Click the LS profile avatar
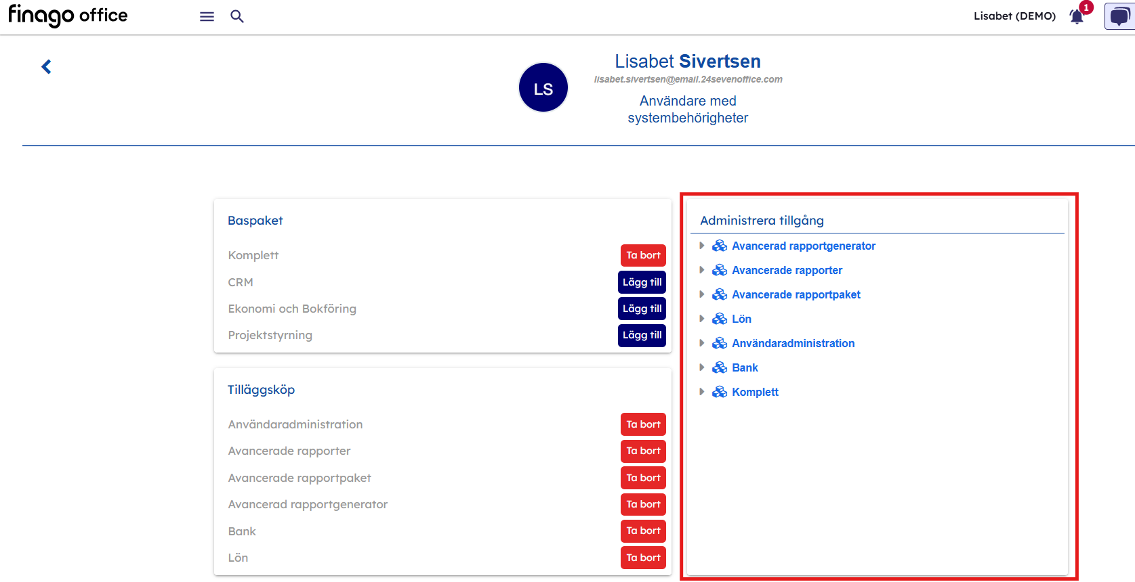 tap(543, 88)
